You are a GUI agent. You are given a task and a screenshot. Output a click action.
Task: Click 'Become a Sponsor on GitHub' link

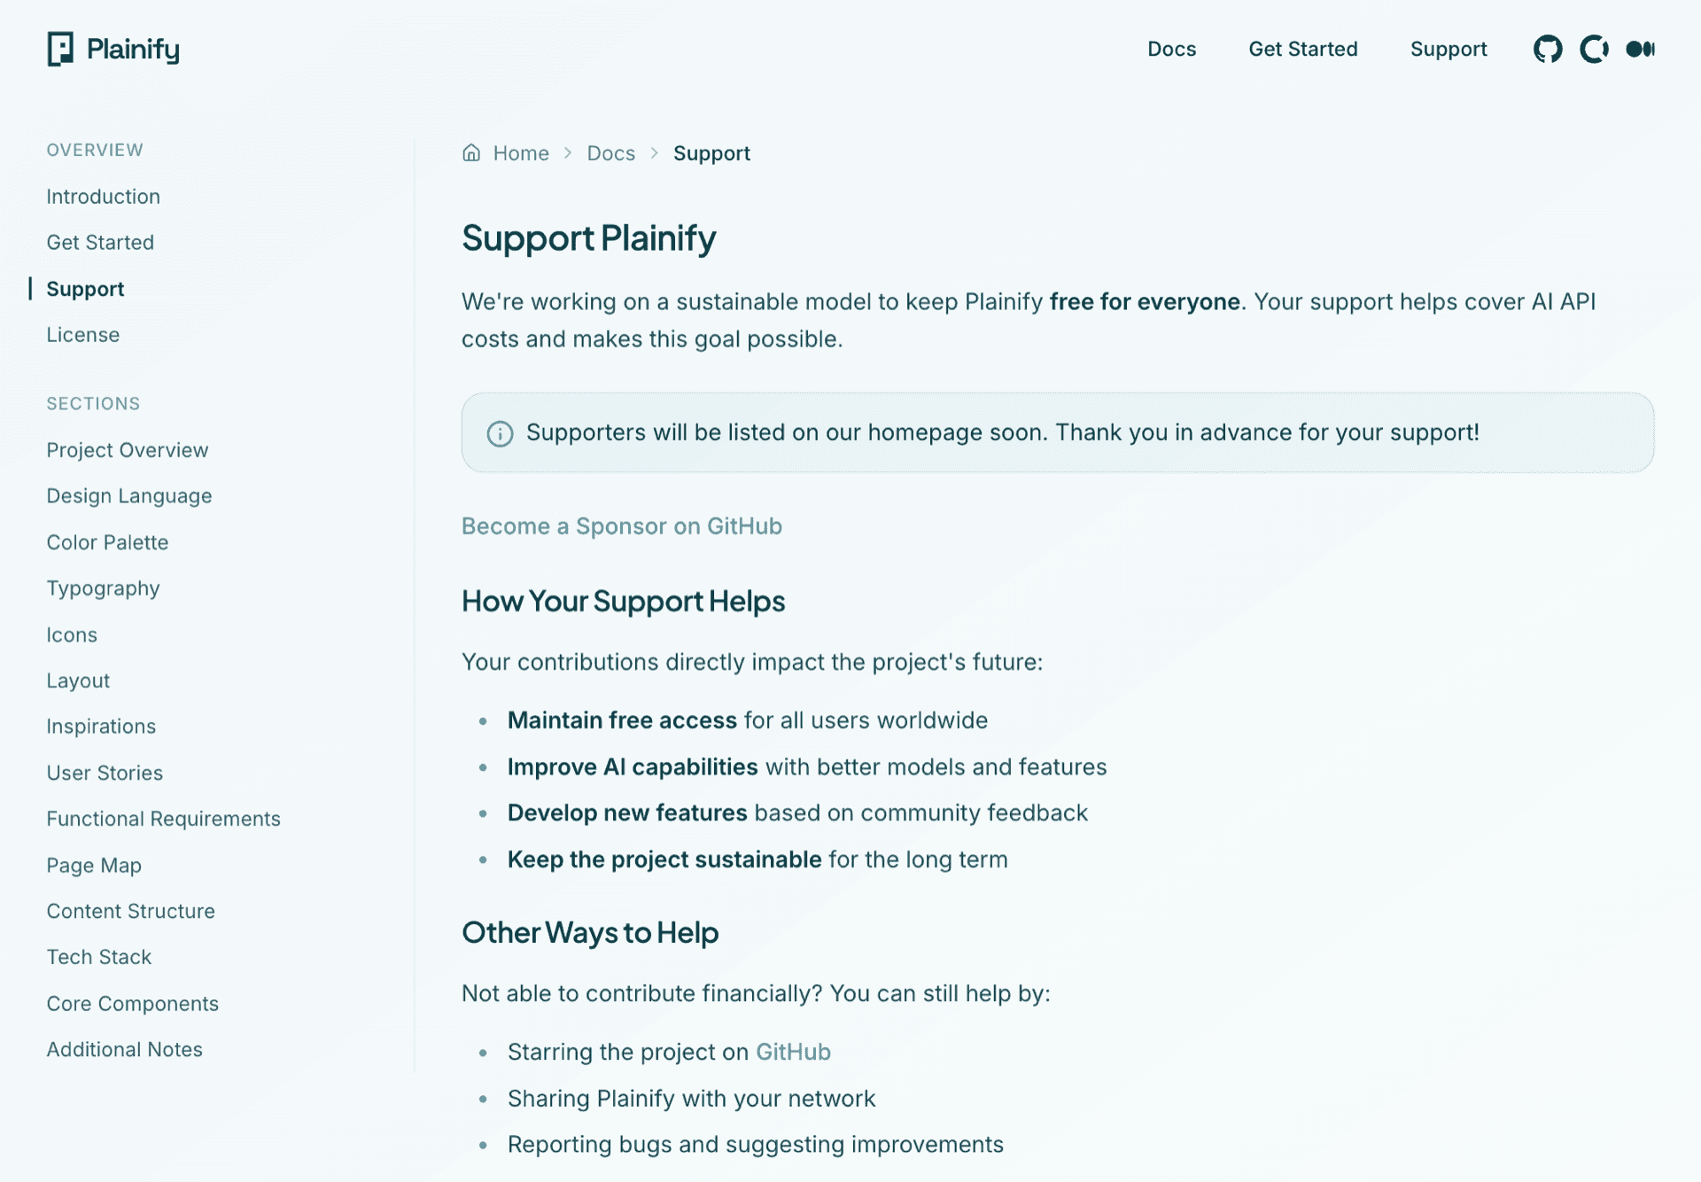pos(621,525)
